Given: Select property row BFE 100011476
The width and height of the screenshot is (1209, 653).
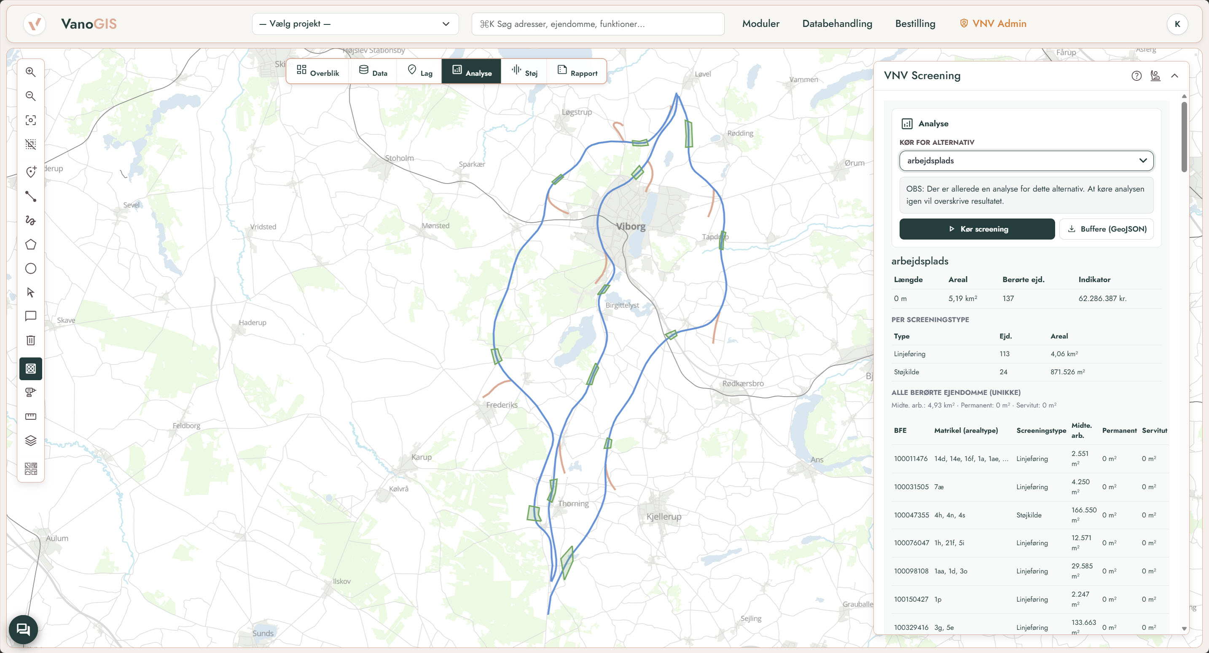Looking at the screenshot, I should [x=1030, y=458].
